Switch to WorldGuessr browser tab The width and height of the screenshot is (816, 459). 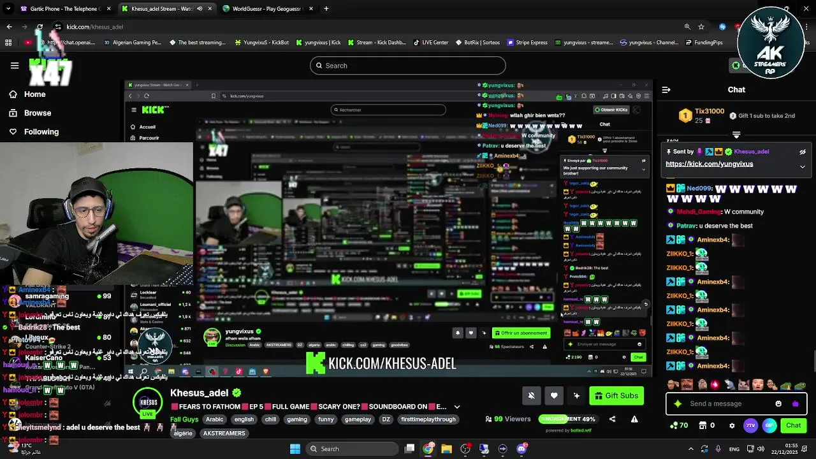[x=266, y=9]
